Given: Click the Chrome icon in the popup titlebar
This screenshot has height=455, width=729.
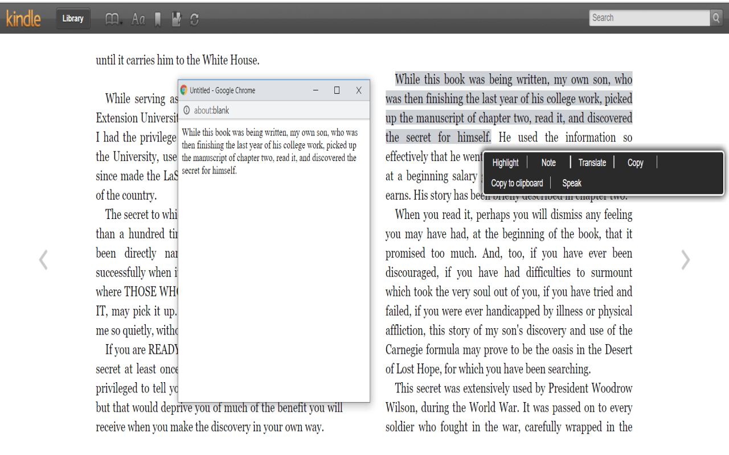Looking at the screenshot, I should [x=185, y=90].
